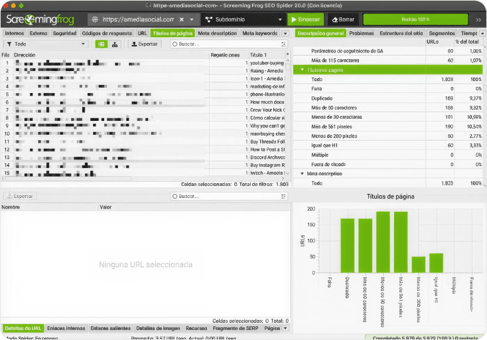Open the Detalles de imagen bottom tab
Image resolution: width=487 pixels, height=340 pixels.
point(158,328)
